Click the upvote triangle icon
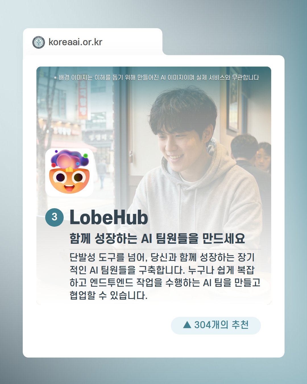Image resolution: width=307 pixels, height=384 pixels. tap(187, 325)
